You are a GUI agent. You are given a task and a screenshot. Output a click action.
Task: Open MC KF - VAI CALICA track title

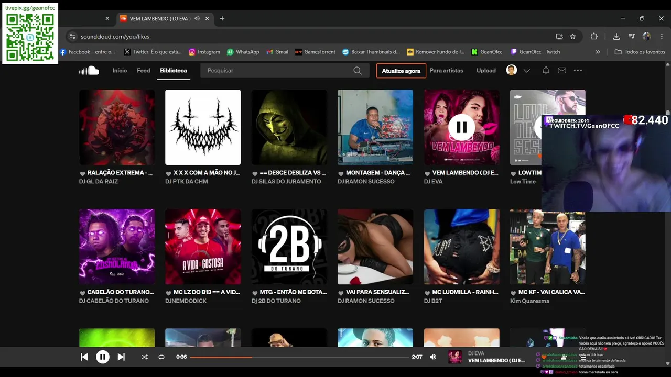click(x=552, y=292)
